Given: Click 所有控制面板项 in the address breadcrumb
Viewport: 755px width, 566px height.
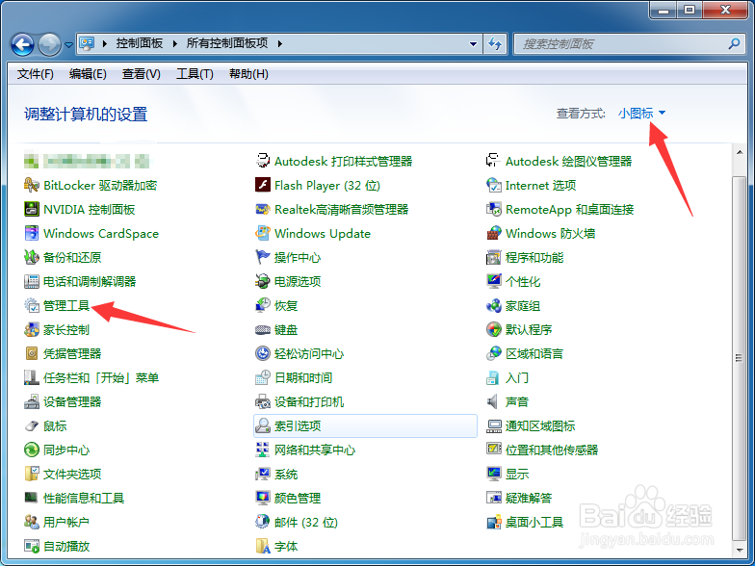Looking at the screenshot, I should [227, 44].
